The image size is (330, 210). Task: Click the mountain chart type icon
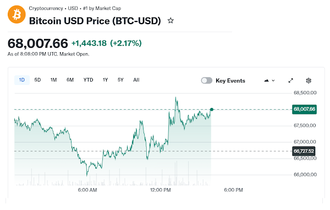[266, 81]
